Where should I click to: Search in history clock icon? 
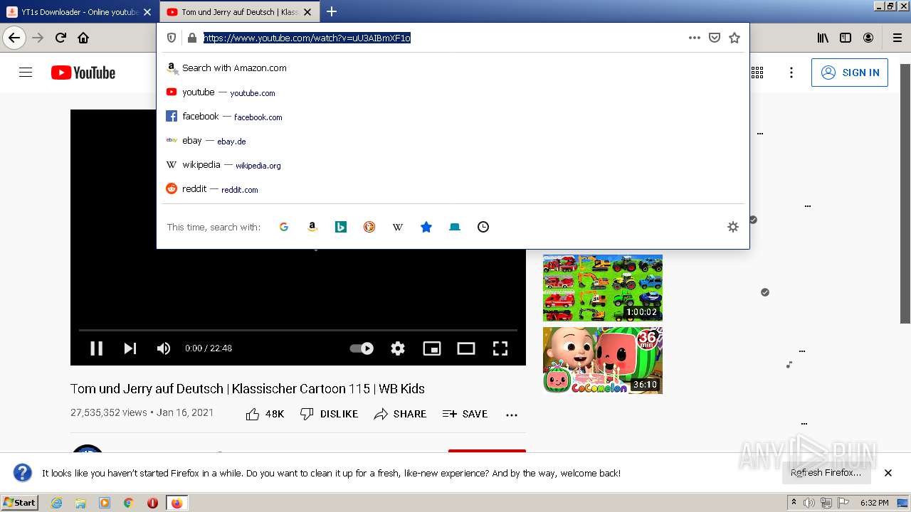(483, 227)
